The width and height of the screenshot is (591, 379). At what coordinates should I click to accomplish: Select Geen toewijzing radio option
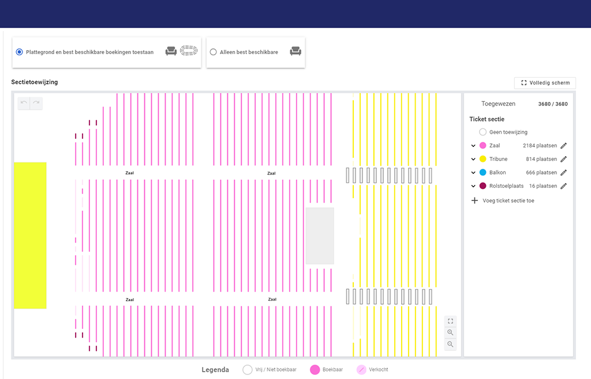tap(483, 132)
